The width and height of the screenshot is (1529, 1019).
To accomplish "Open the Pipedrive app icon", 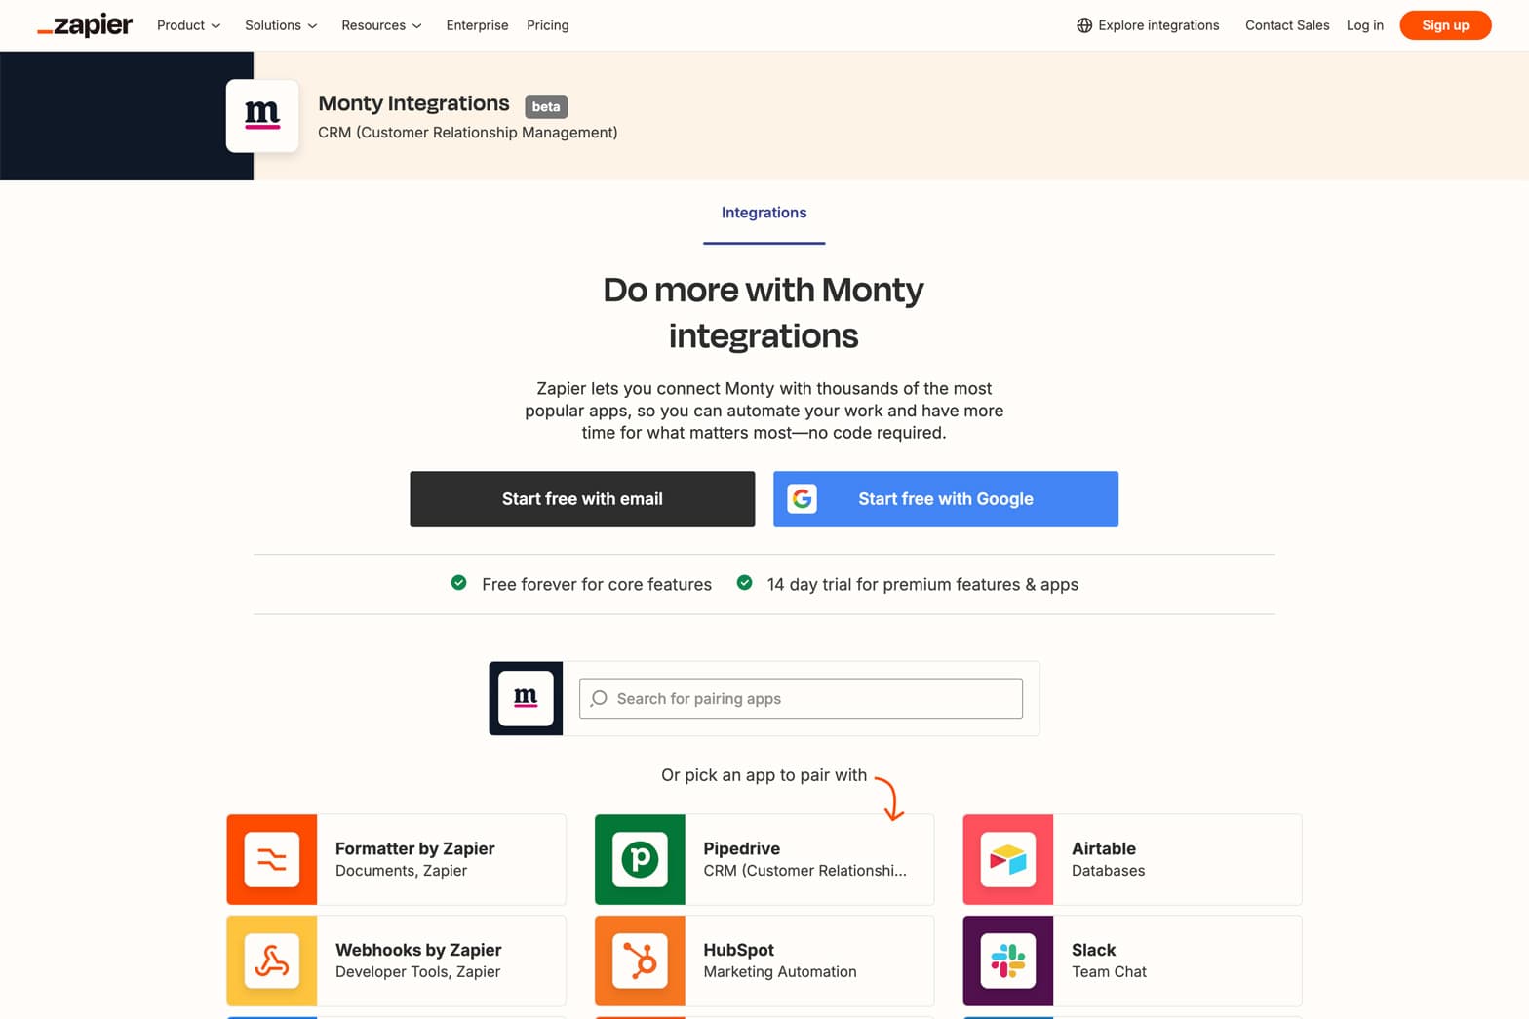I will coord(640,860).
